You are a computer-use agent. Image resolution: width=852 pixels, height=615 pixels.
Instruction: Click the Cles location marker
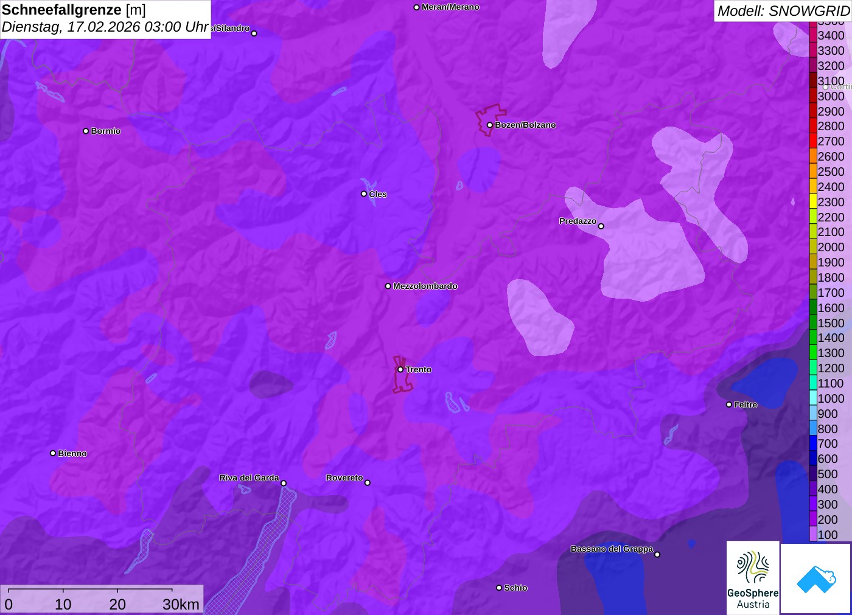point(364,194)
